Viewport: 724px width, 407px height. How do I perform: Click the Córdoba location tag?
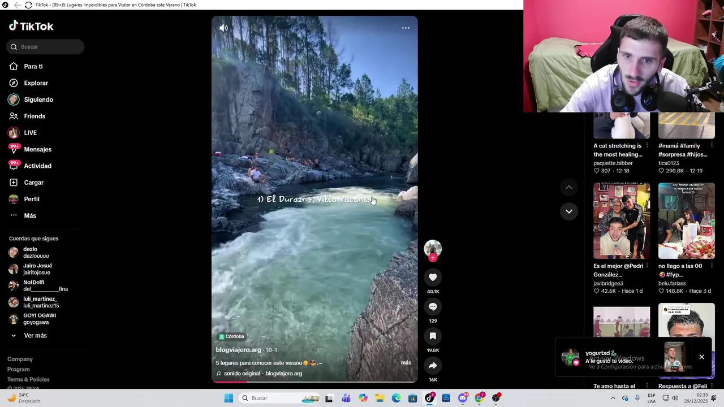232,336
